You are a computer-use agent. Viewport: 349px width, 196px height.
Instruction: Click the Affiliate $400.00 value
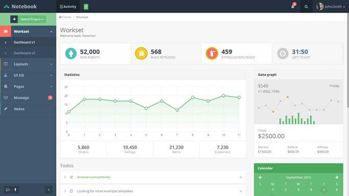(323, 152)
